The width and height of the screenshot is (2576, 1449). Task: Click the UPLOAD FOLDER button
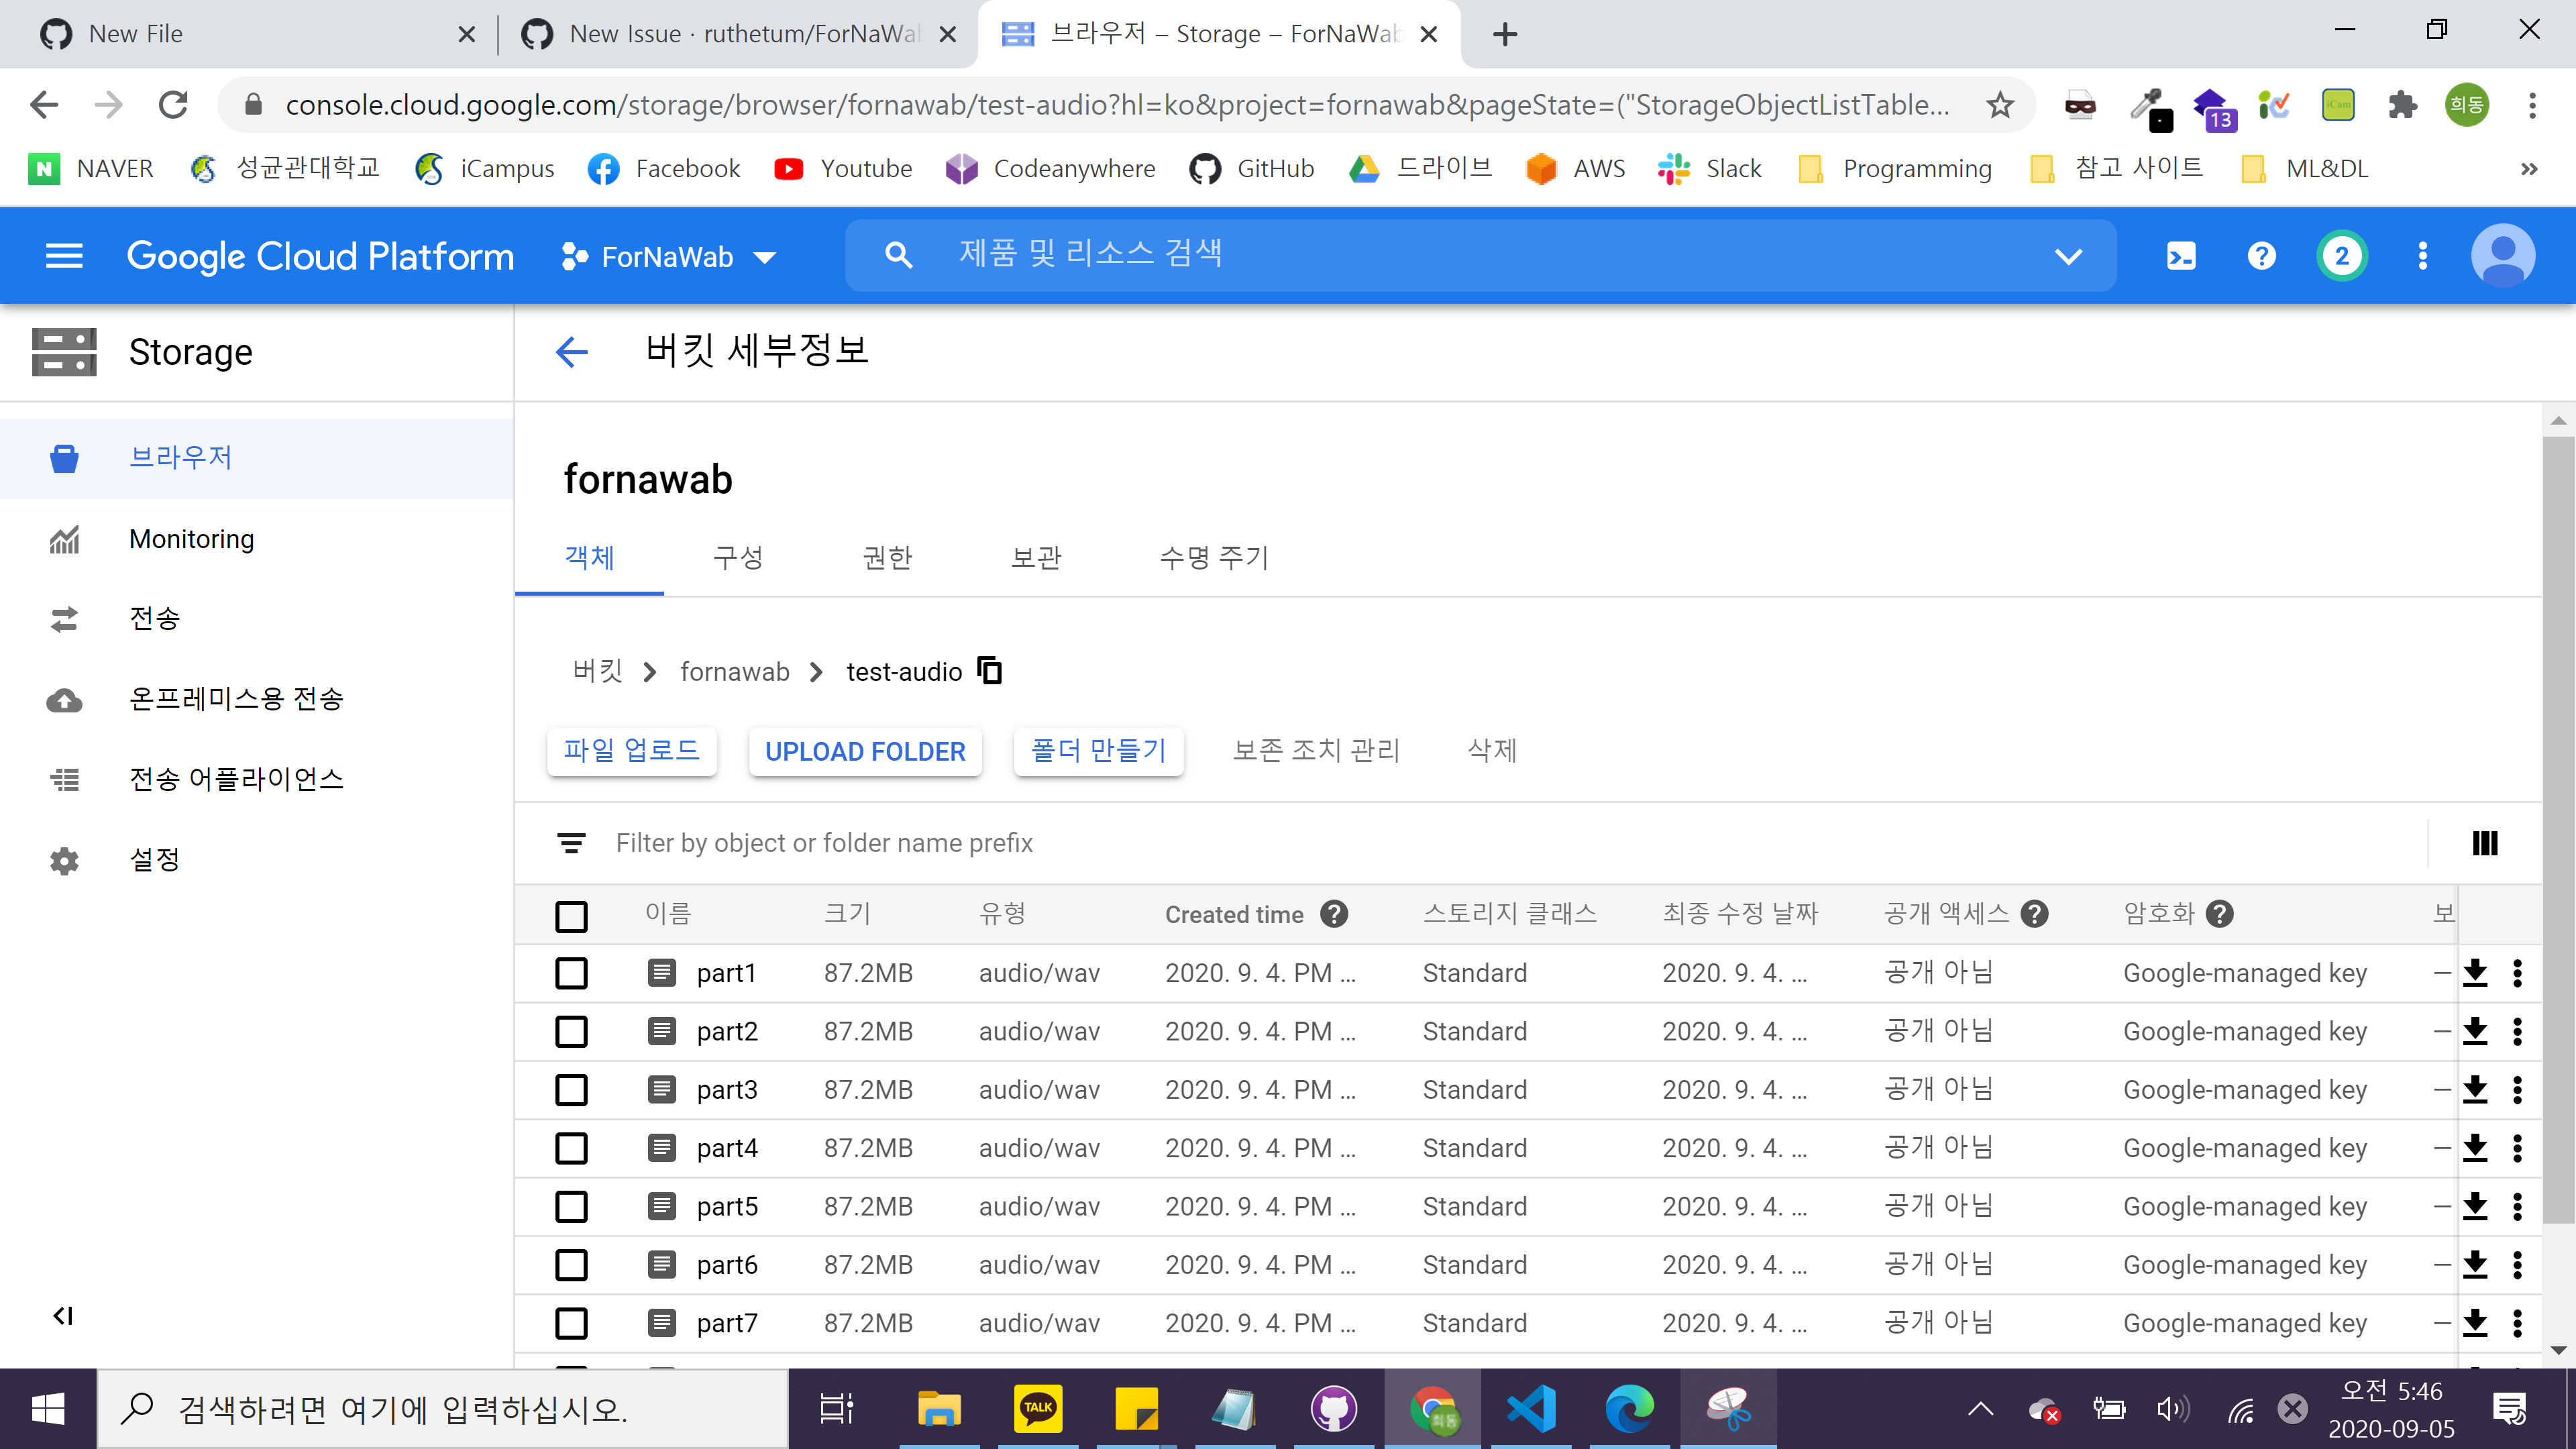(x=864, y=751)
